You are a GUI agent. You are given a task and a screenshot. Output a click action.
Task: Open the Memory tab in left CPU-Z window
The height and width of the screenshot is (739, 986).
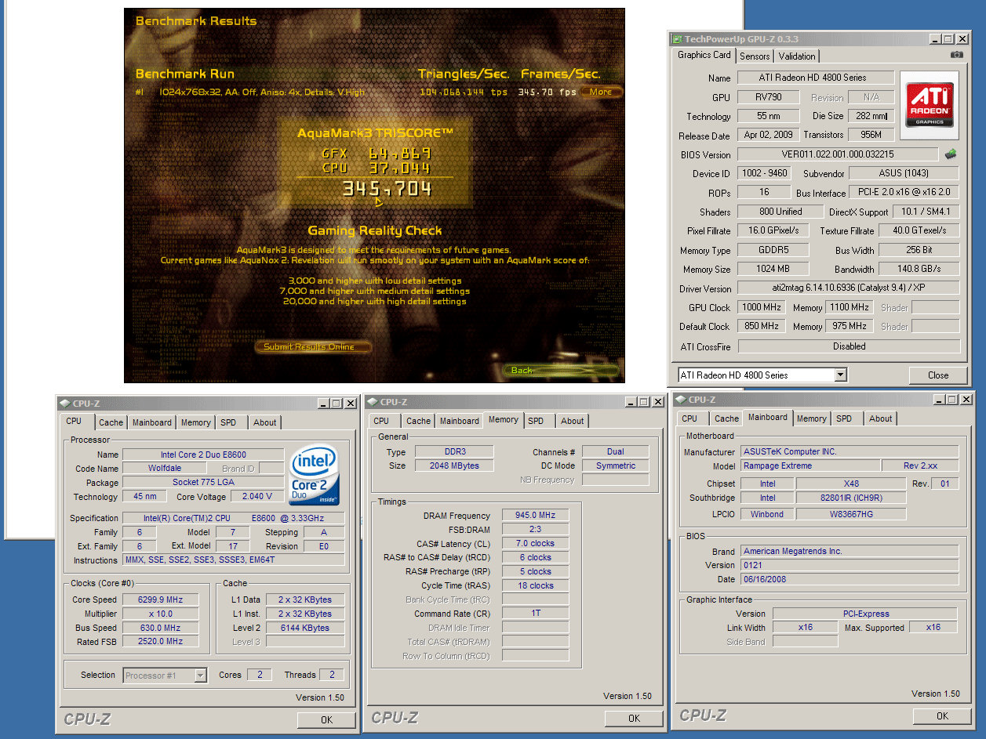tap(195, 422)
